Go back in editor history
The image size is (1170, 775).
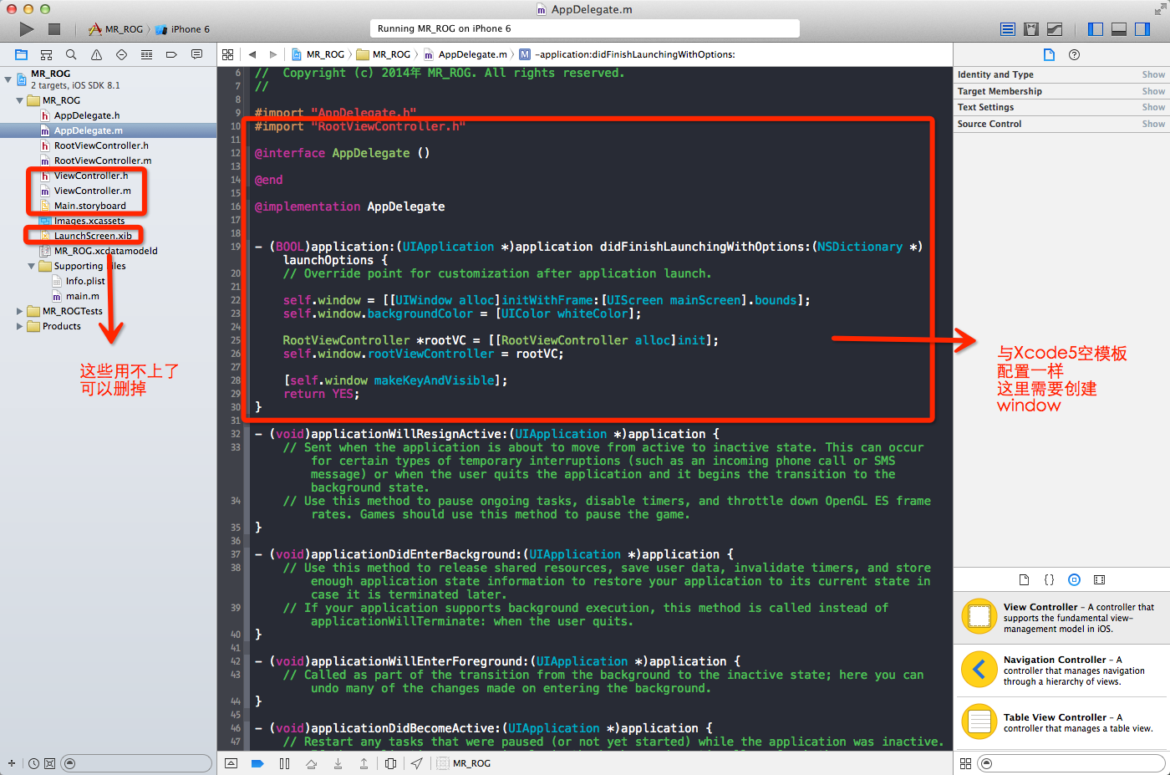click(x=252, y=54)
